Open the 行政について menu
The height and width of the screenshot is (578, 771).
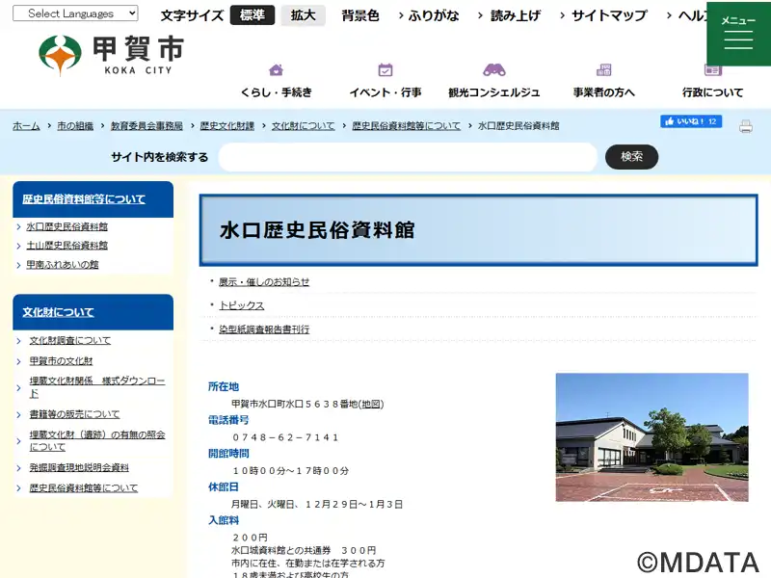click(x=713, y=92)
